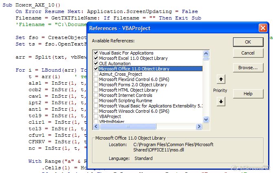Click 'For i = LBound(arr)' code line

click(51, 70)
